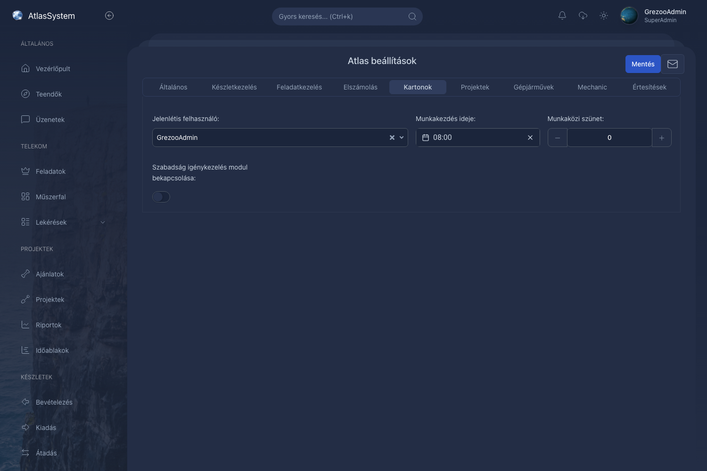Enable the Szabadság igénykezelés modul switch

pos(161,197)
